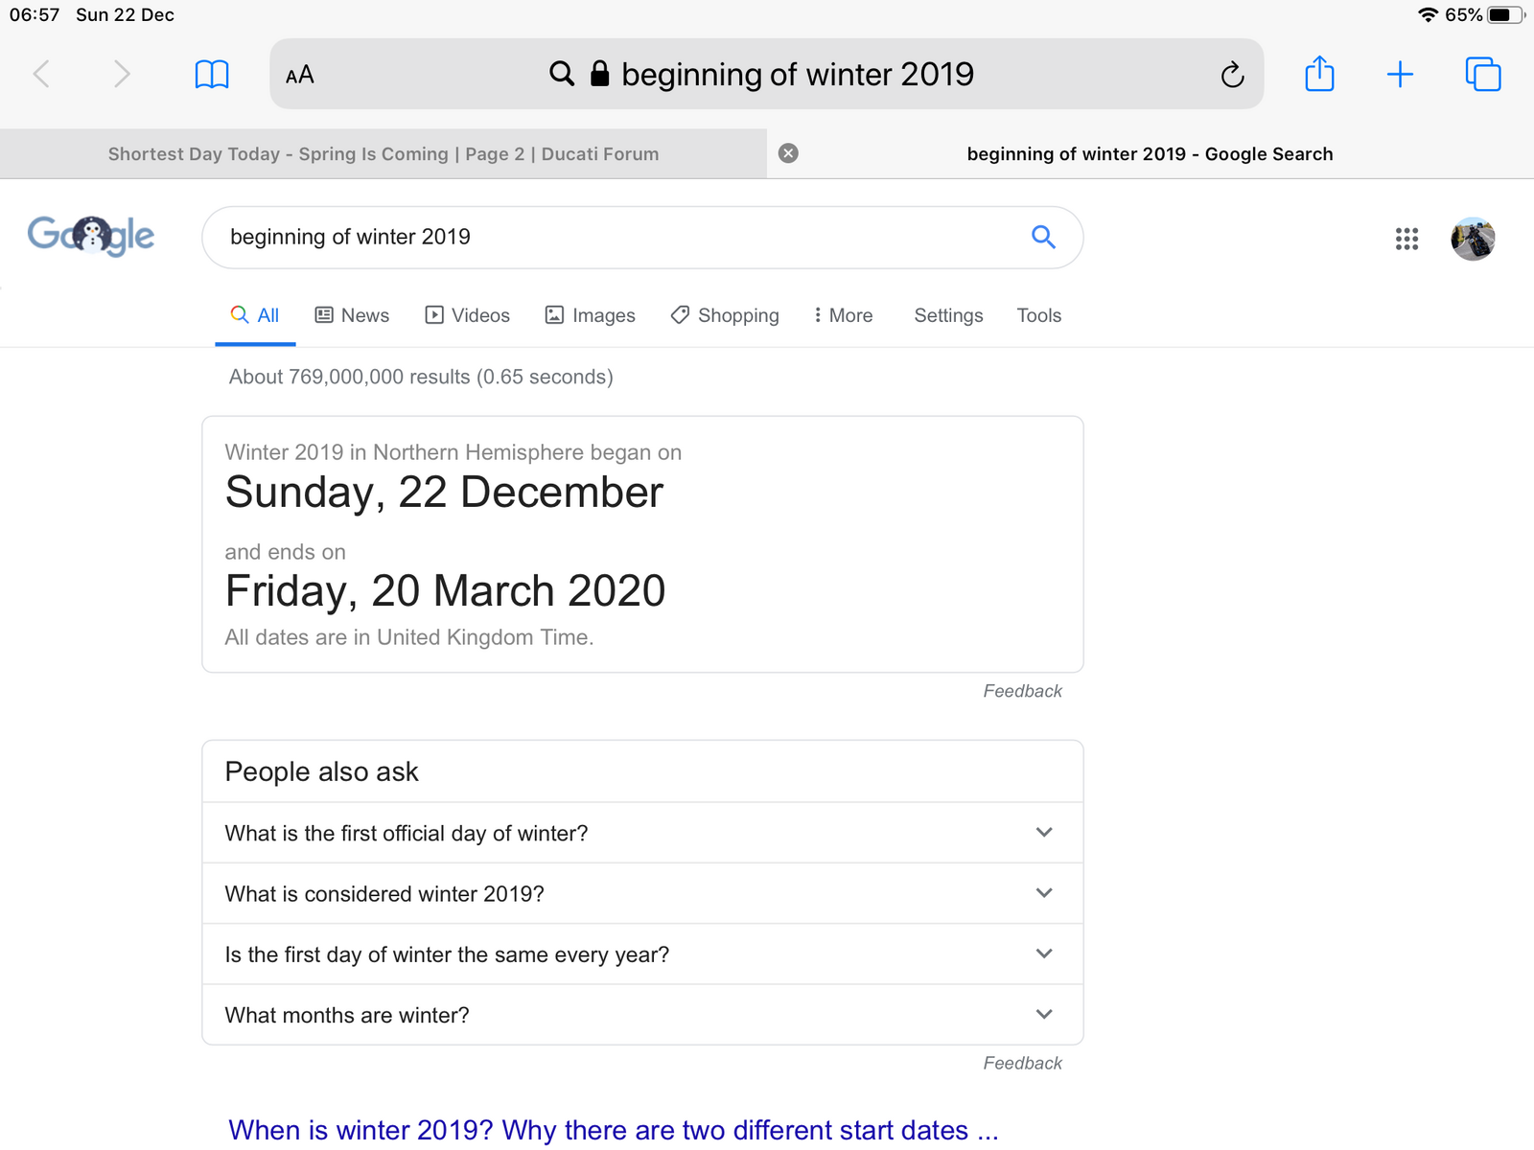Reload the page with refresh icon
This screenshot has height=1150, width=1534.
point(1232,74)
